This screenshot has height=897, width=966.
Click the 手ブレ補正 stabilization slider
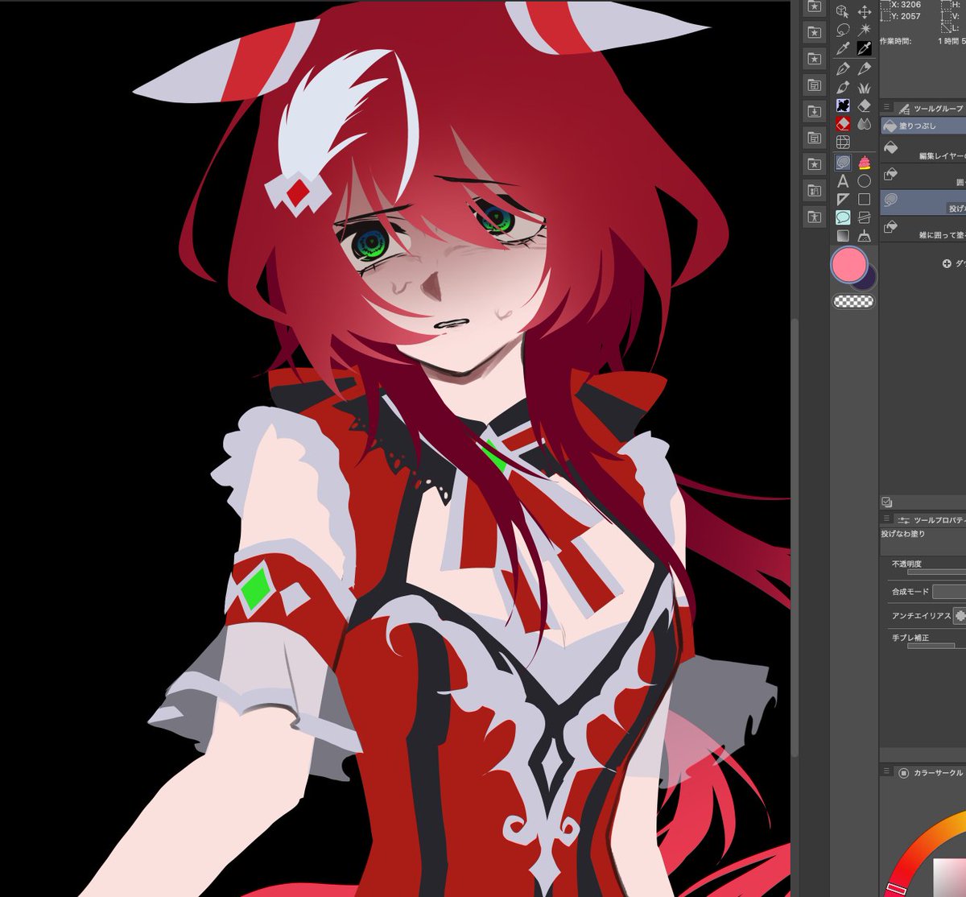pos(936,646)
